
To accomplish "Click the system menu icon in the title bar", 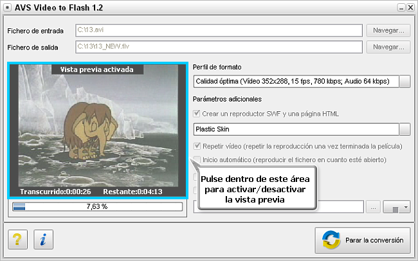I will tap(7, 8).
